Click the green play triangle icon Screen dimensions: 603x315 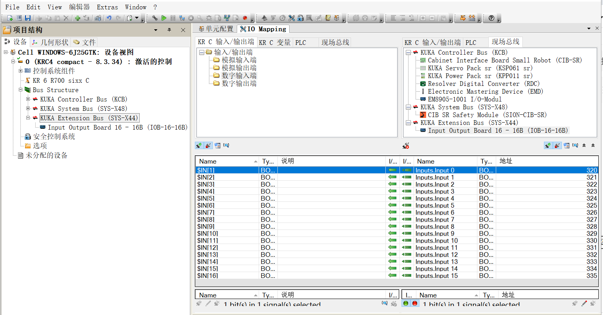coord(164,18)
